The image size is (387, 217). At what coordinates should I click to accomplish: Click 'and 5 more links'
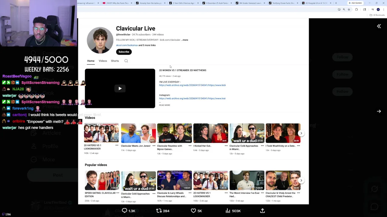click(147, 45)
